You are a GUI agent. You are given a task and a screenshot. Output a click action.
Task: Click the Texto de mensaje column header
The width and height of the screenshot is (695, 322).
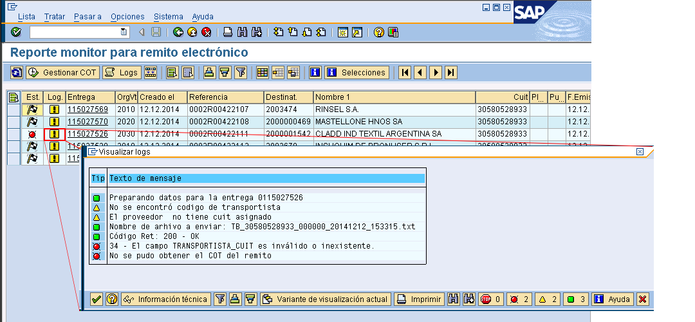266,178
